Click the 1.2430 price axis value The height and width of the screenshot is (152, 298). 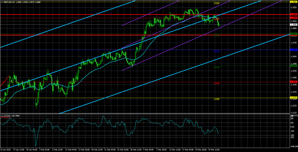[293, 85]
